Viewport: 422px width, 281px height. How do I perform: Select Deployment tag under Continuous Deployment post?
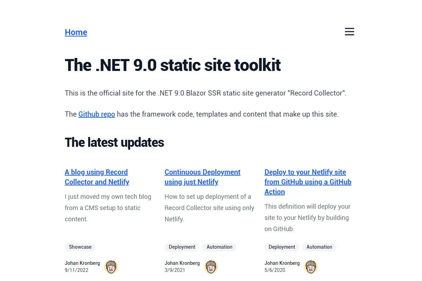182,247
